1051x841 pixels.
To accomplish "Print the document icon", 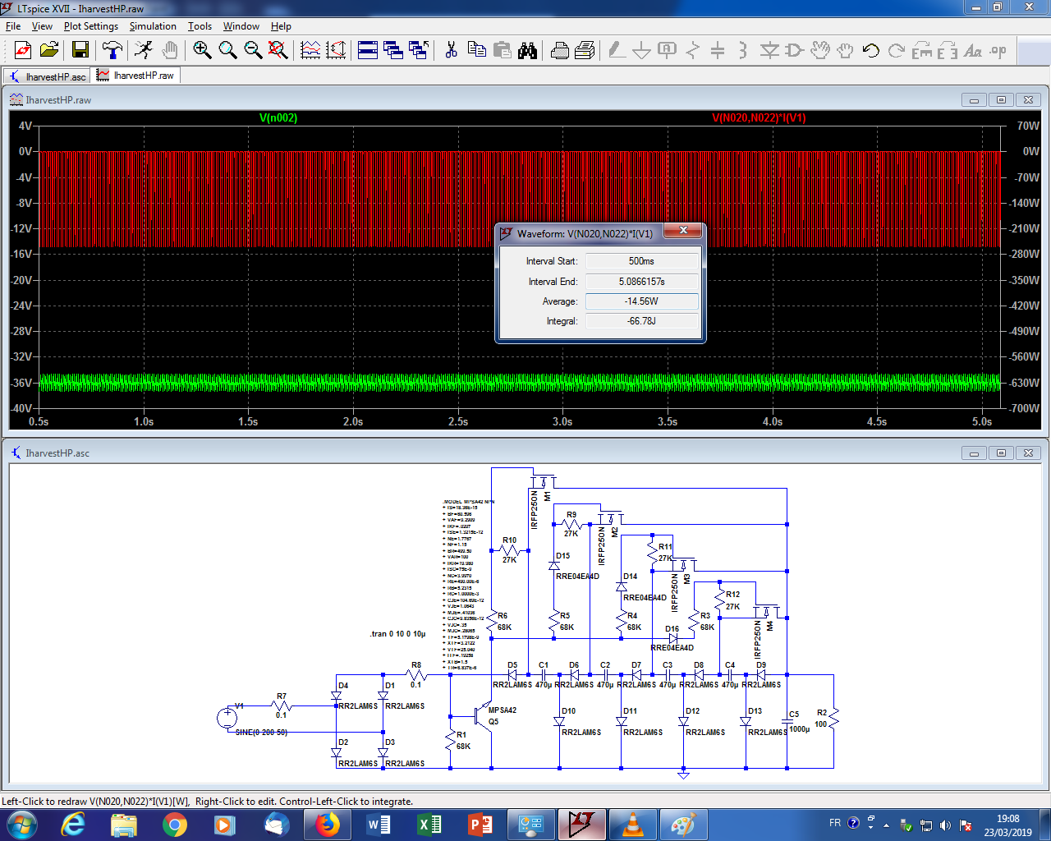I will tap(585, 51).
